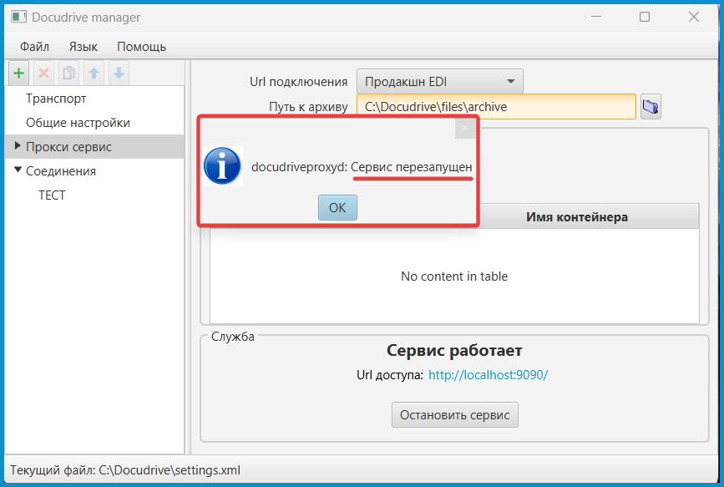Image resolution: width=724 pixels, height=487 pixels.
Task: Click the blue information icon in dialog
Action: coord(223,166)
